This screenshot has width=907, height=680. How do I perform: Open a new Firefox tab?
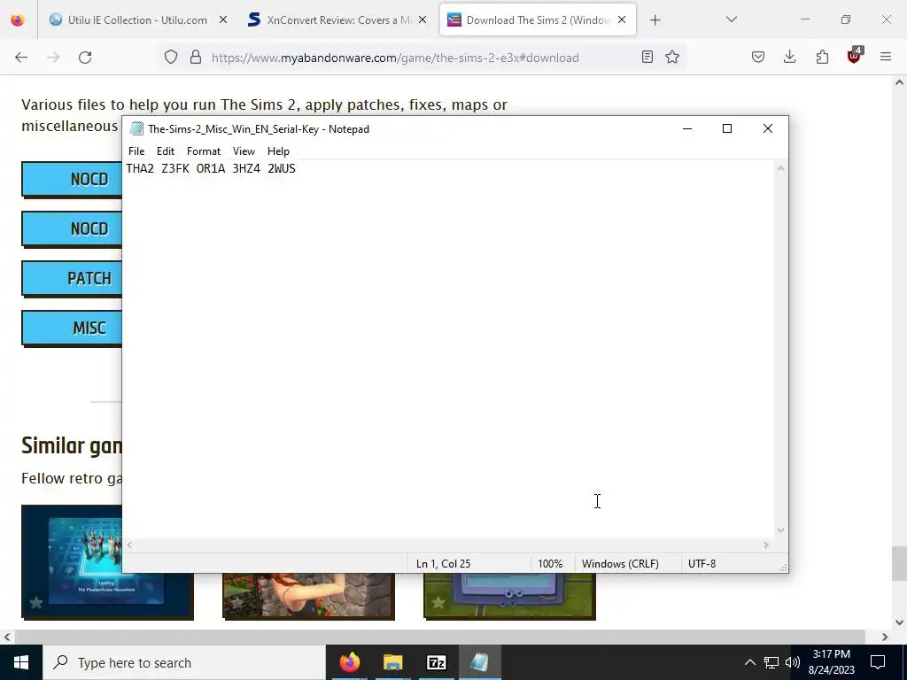click(655, 20)
